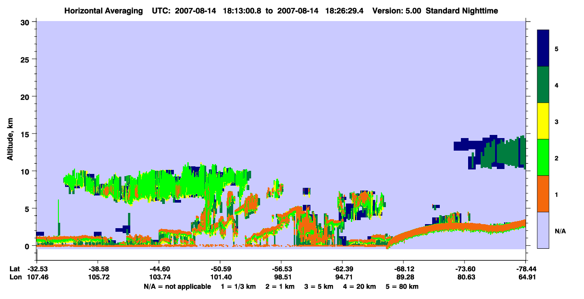Click the 'Lat' row label
Image resolution: width=584 pixels, height=299 pixels.
[x=14, y=269]
